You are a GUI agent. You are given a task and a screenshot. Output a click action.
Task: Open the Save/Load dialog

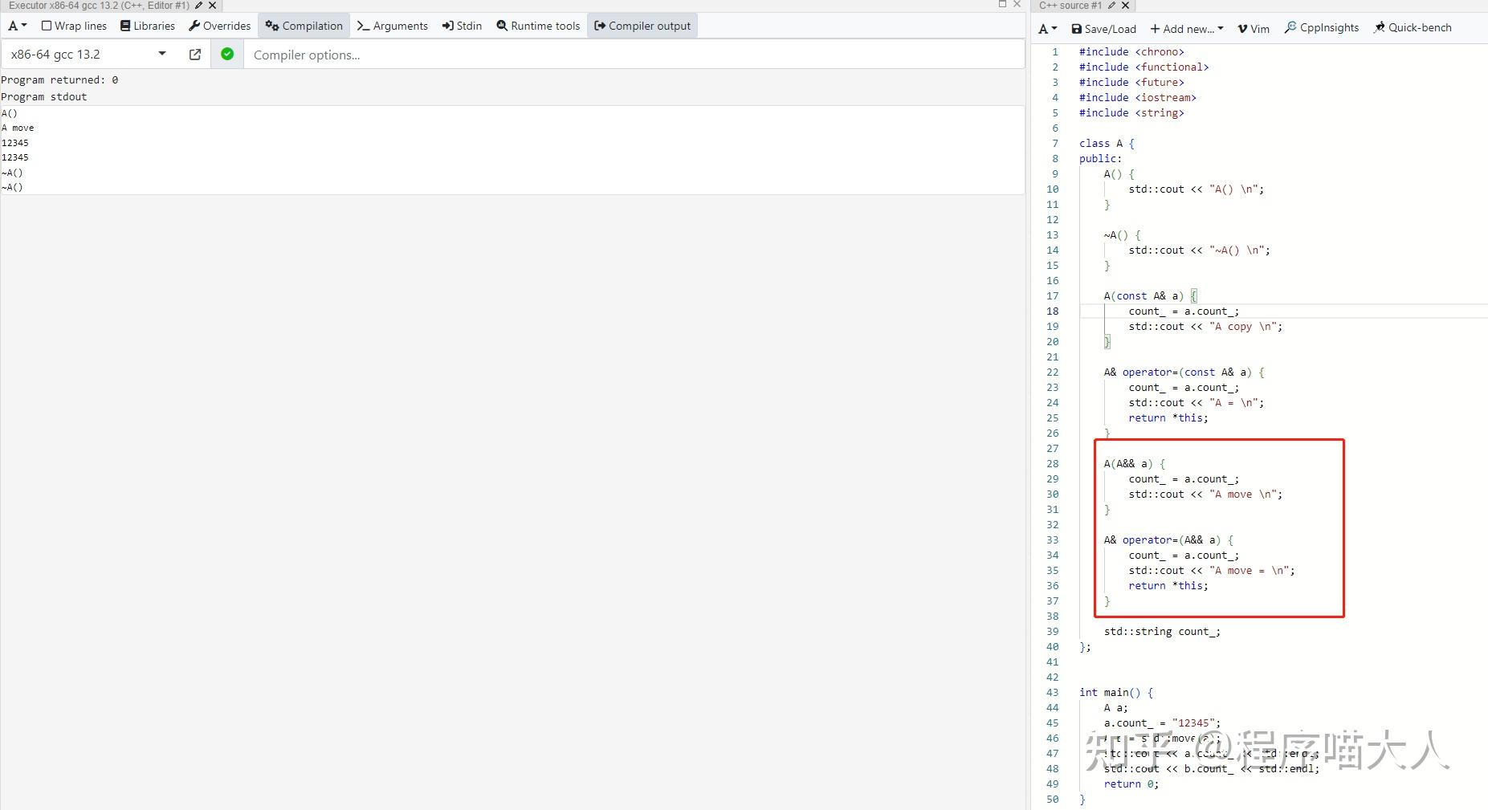1103,28
